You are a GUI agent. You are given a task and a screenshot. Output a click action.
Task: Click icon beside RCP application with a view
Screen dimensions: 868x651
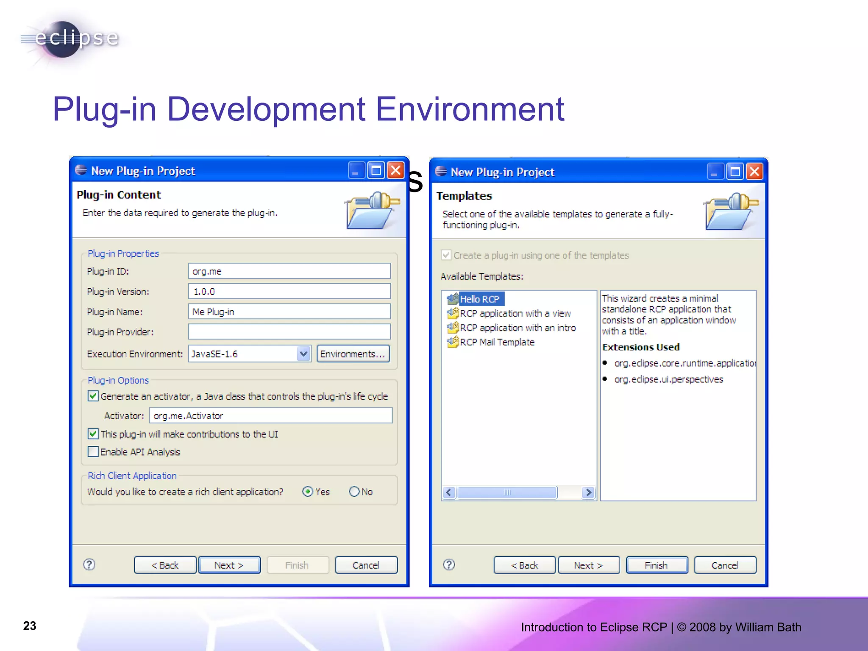pos(453,313)
